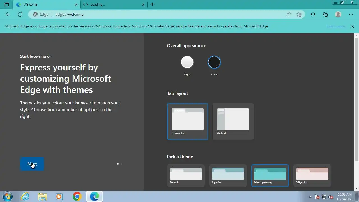
Task: Add this page to favorites star icon
Action: [299, 14]
